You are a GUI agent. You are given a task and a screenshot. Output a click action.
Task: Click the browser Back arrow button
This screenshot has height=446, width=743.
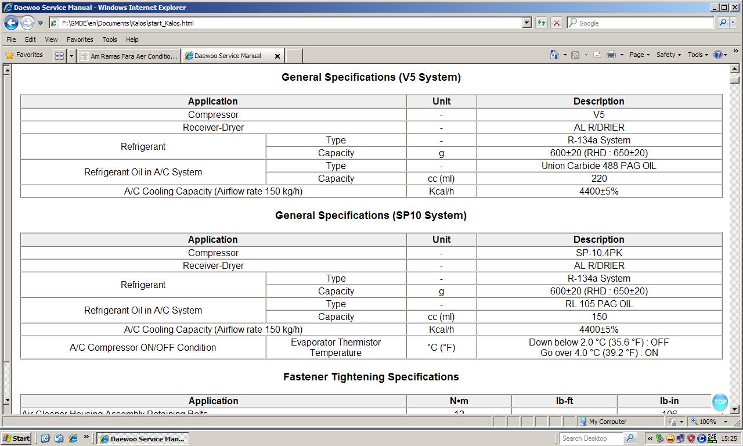click(x=11, y=23)
